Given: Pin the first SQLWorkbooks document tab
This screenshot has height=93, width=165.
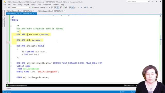Looking at the screenshot, I should (34, 11).
